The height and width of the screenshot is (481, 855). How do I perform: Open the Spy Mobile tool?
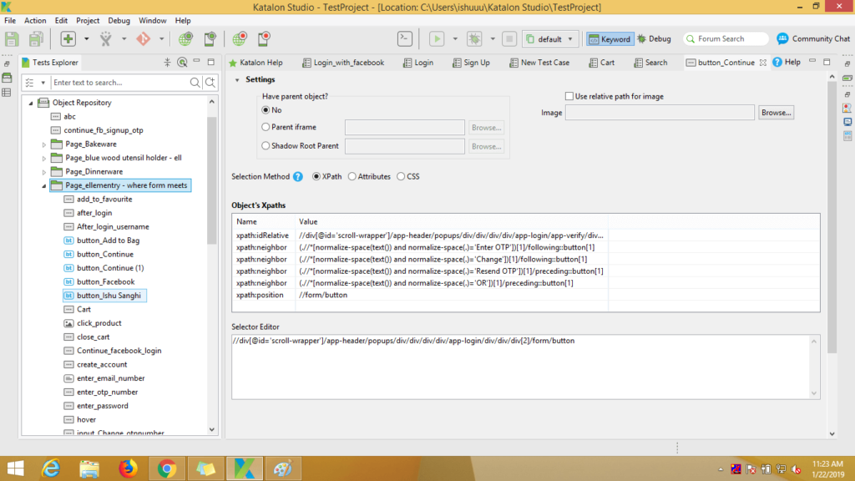[x=210, y=38]
